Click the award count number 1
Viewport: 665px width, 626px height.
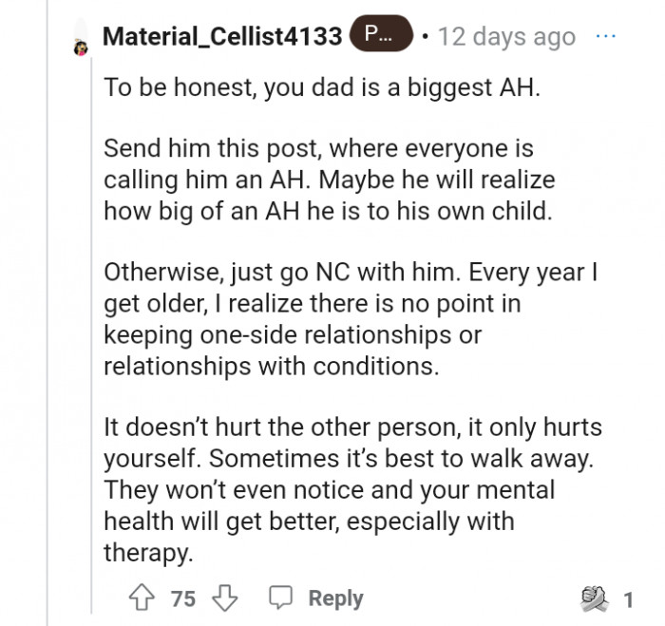(627, 598)
